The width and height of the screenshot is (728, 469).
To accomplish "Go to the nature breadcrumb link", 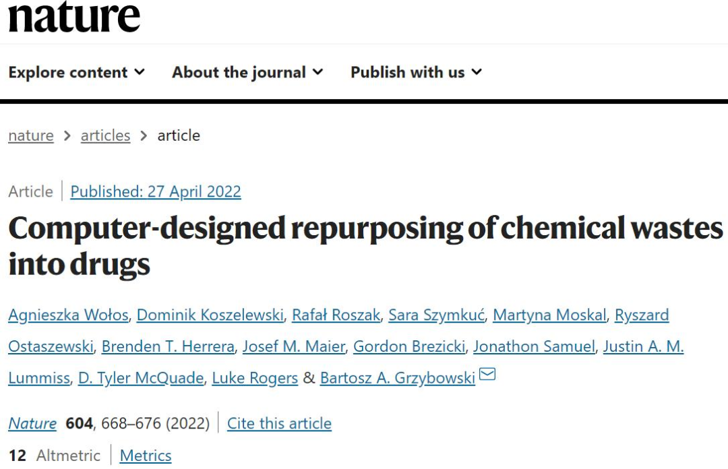I will point(31,135).
